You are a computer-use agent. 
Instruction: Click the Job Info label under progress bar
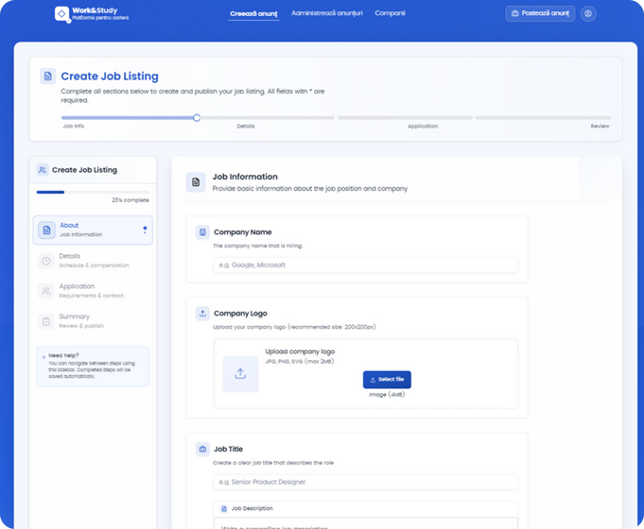click(x=74, y=126)
